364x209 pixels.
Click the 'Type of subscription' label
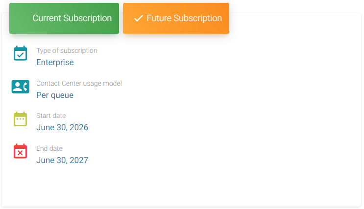(x=67, y=50)
